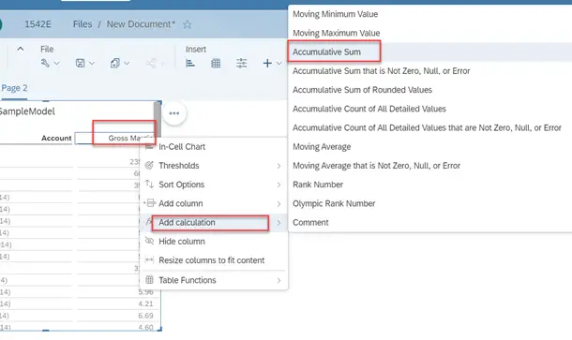Expand the Add calculation submenu arrow
This screenshot has height=340, width=572.
coord(278,223)
